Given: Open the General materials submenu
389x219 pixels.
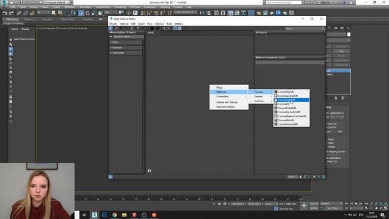Looking at the screenshot, I should click(261, 96).
